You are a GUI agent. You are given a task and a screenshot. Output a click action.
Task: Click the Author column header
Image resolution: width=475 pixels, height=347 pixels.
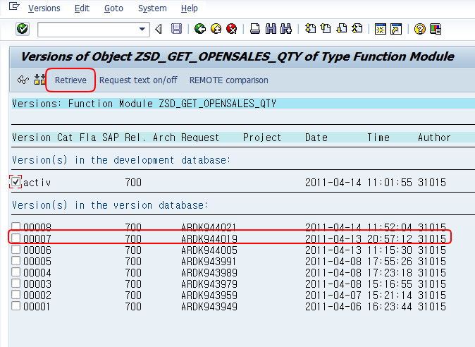click(434, 138)
